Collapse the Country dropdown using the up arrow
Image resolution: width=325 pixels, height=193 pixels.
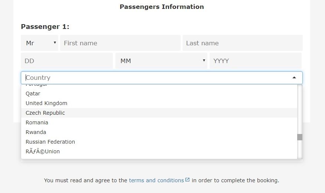coord(294,78)
